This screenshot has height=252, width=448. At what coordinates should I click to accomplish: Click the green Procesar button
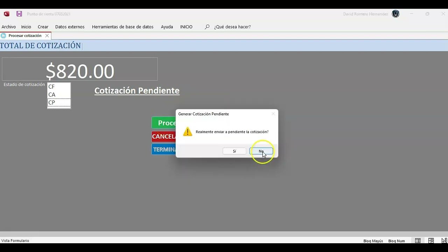(x=164, y=122)
